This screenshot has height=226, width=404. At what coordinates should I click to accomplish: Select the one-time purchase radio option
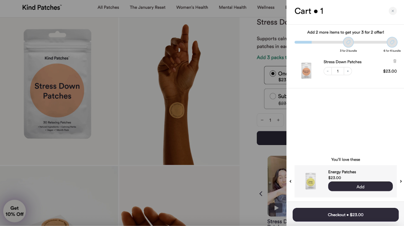(x=273, y=74)
